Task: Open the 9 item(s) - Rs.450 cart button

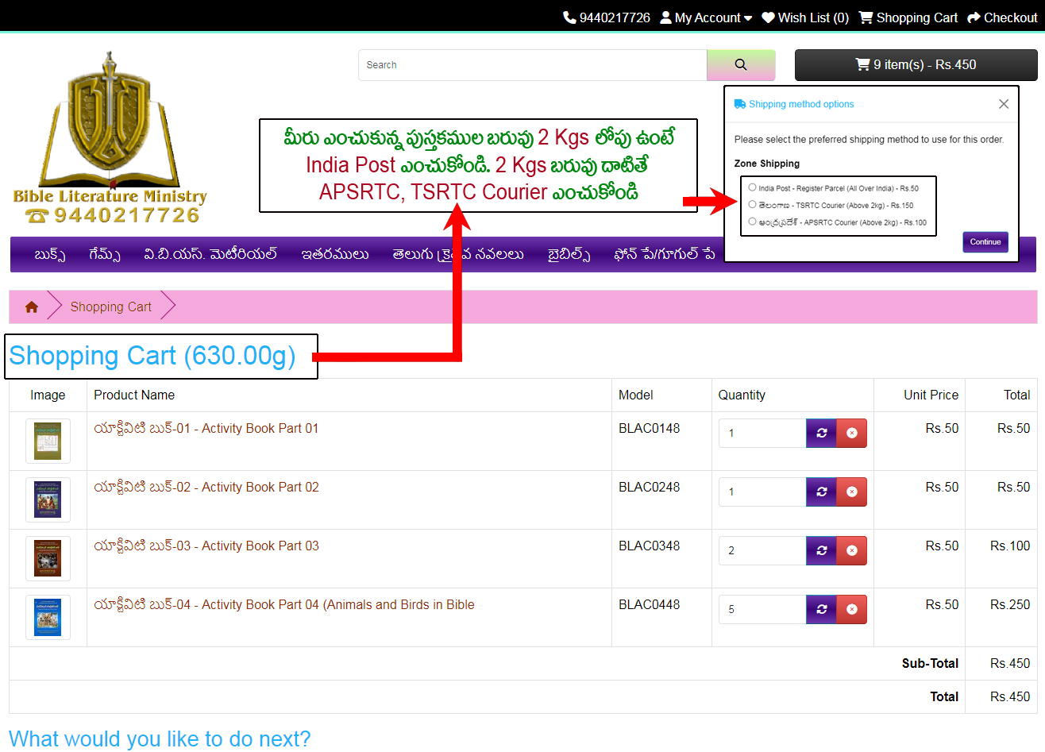Action: (x=916, y=65)
